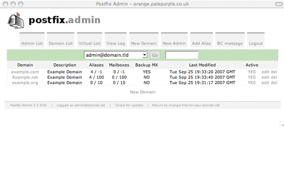Click the edit link for example.com
Screen dimensions: 284x189
[265, 72]
